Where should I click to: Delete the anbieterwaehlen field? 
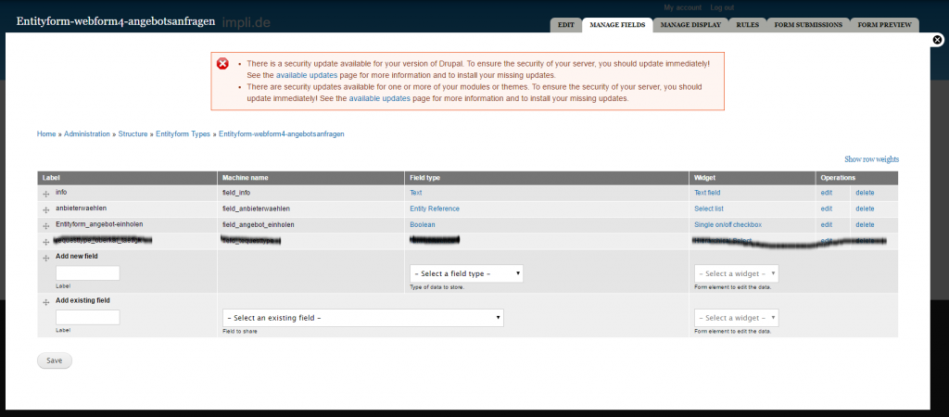point(864,208)
